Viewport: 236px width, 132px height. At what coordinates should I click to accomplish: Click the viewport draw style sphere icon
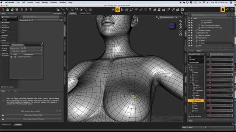(157, 17)
